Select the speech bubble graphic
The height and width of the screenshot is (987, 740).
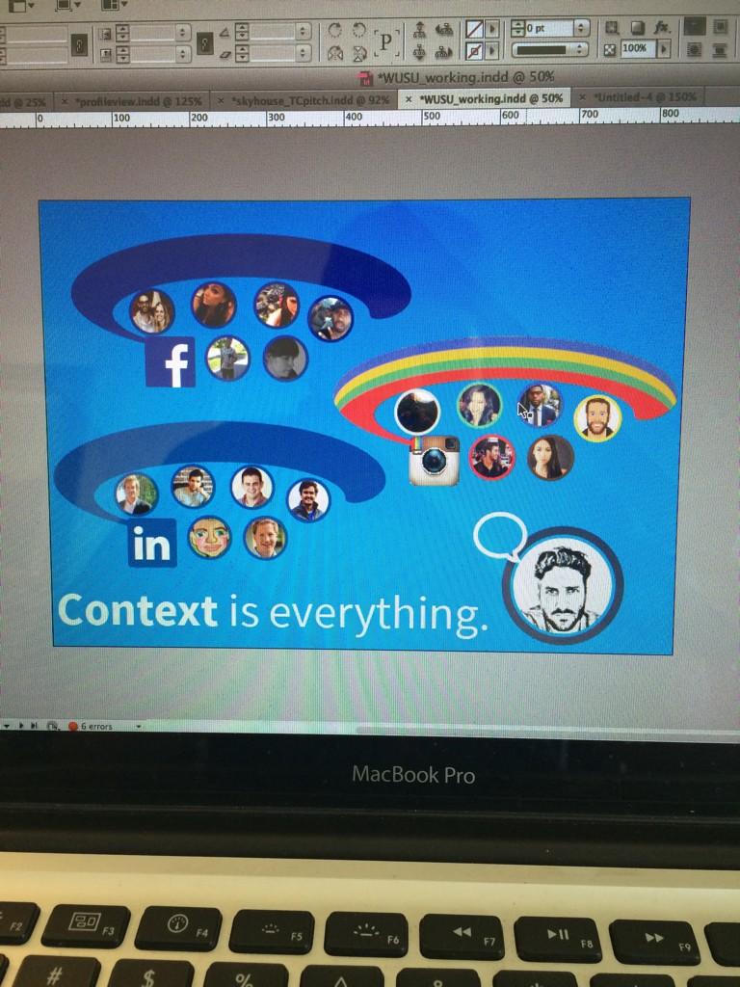coord(500,536)
